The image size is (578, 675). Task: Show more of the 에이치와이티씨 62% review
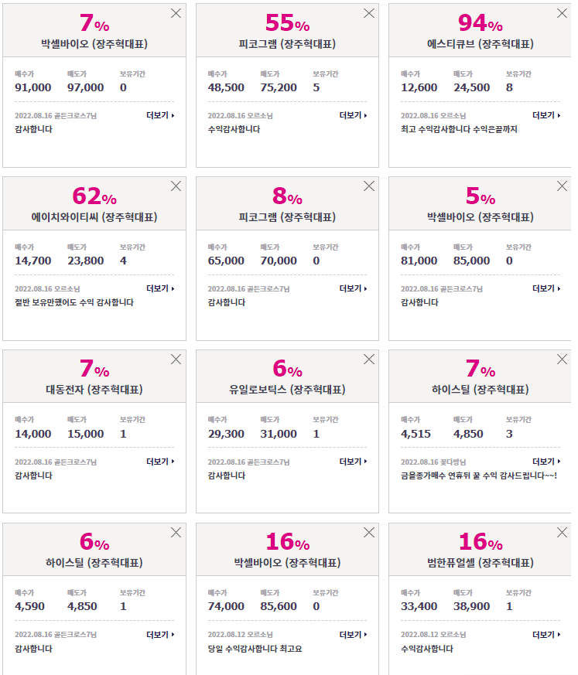pos(161,288)
